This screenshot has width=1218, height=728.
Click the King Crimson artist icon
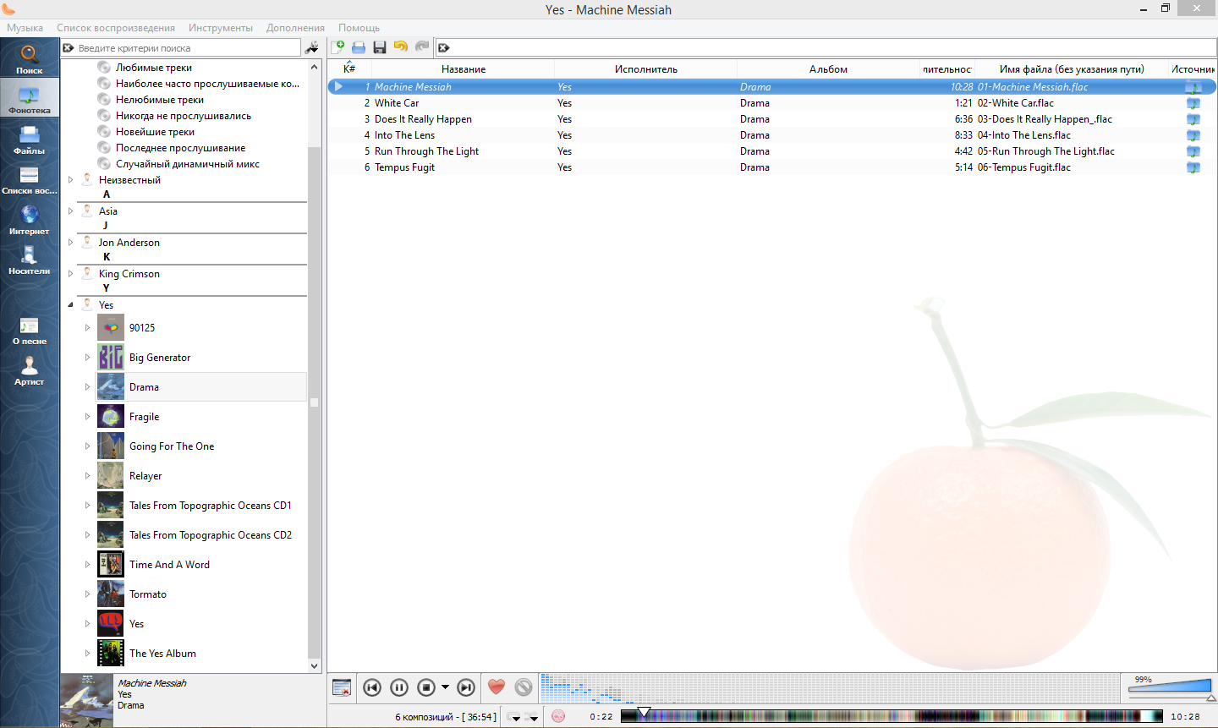coord(87,273)
